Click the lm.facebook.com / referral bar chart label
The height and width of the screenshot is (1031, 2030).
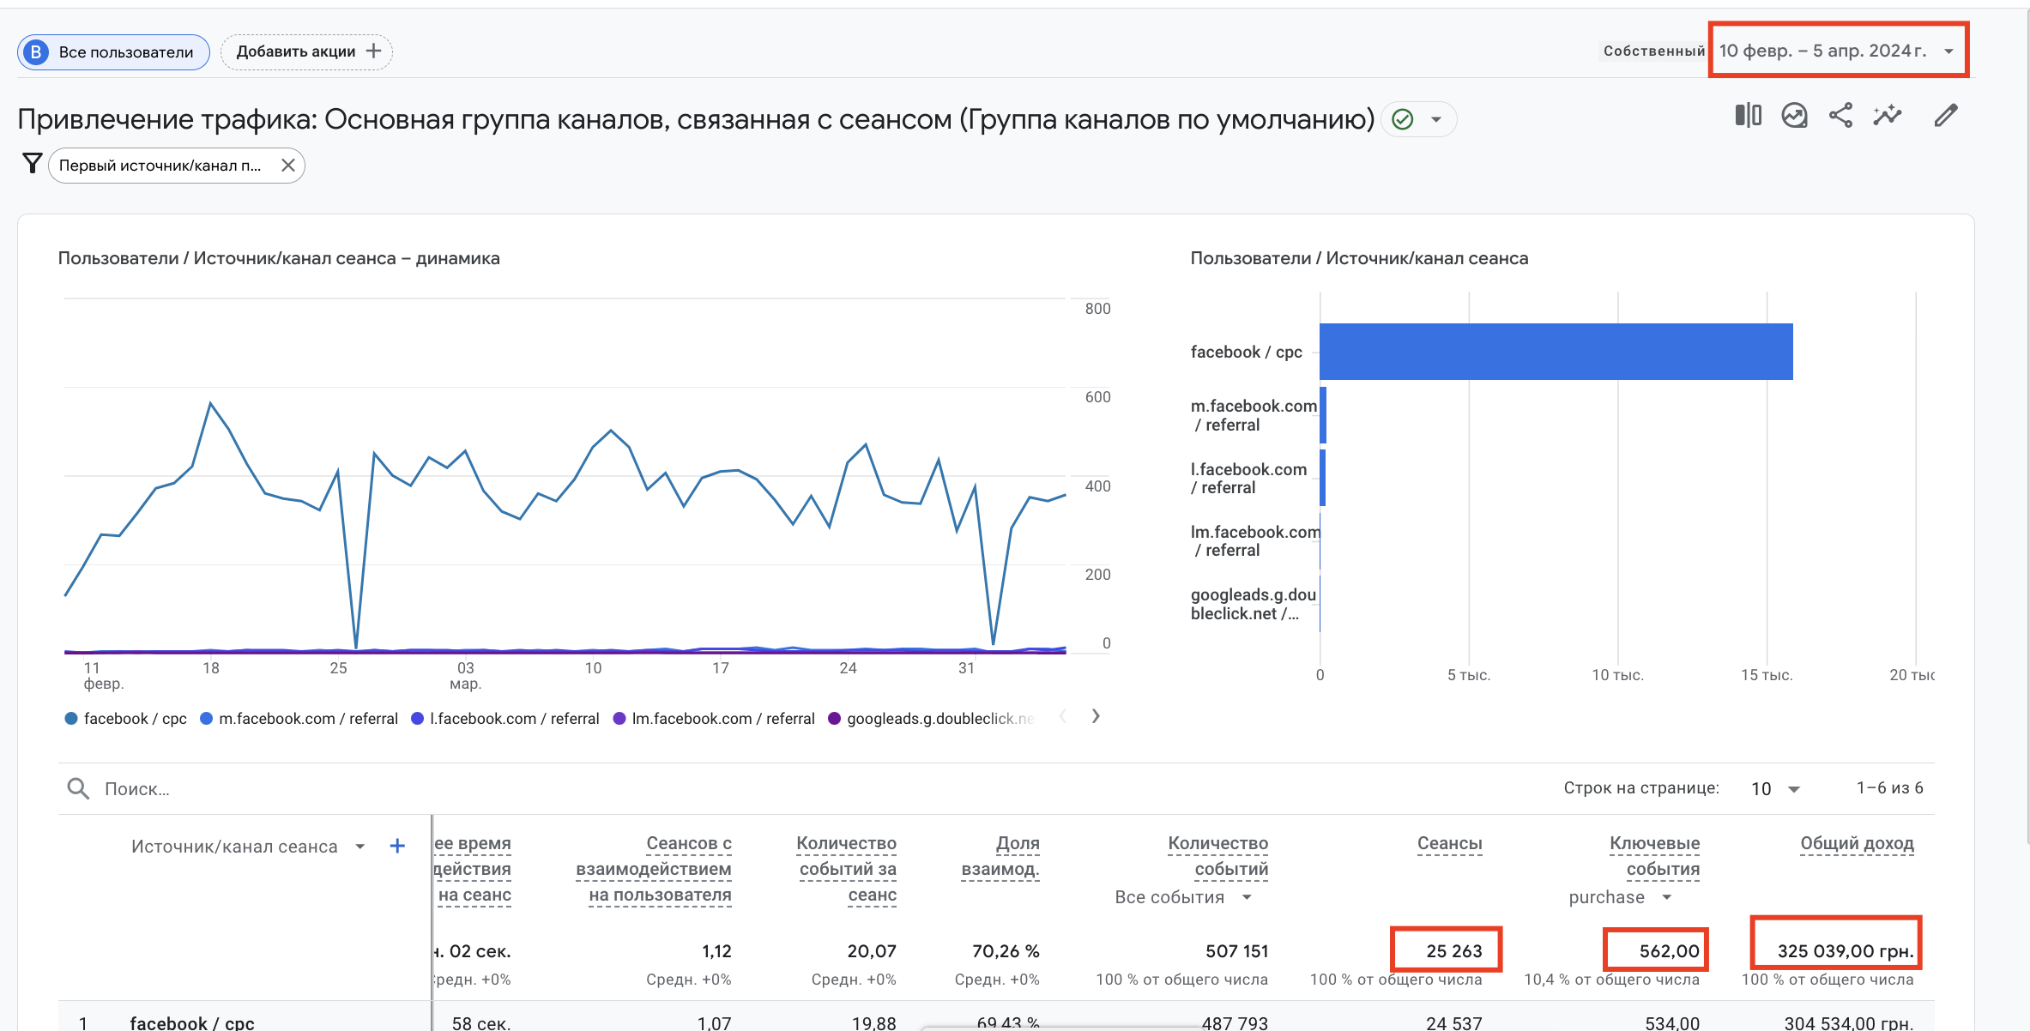coord(1254,541)
